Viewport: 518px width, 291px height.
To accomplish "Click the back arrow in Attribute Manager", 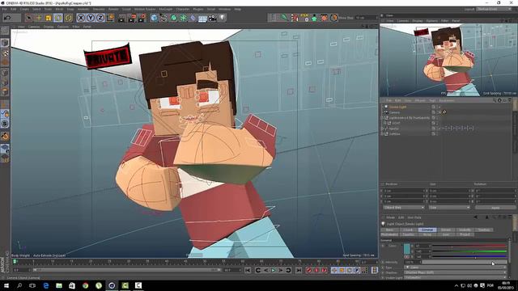I will pyautogui.click(x=475, y=217).
